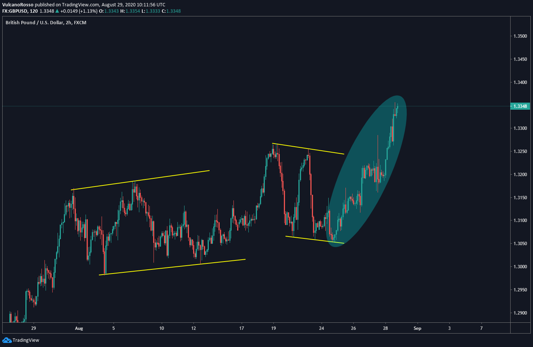Viewport: 533px width, 347px height.
Task: Click the 1.3150 price axis label
Action: (x=520, y=198)
